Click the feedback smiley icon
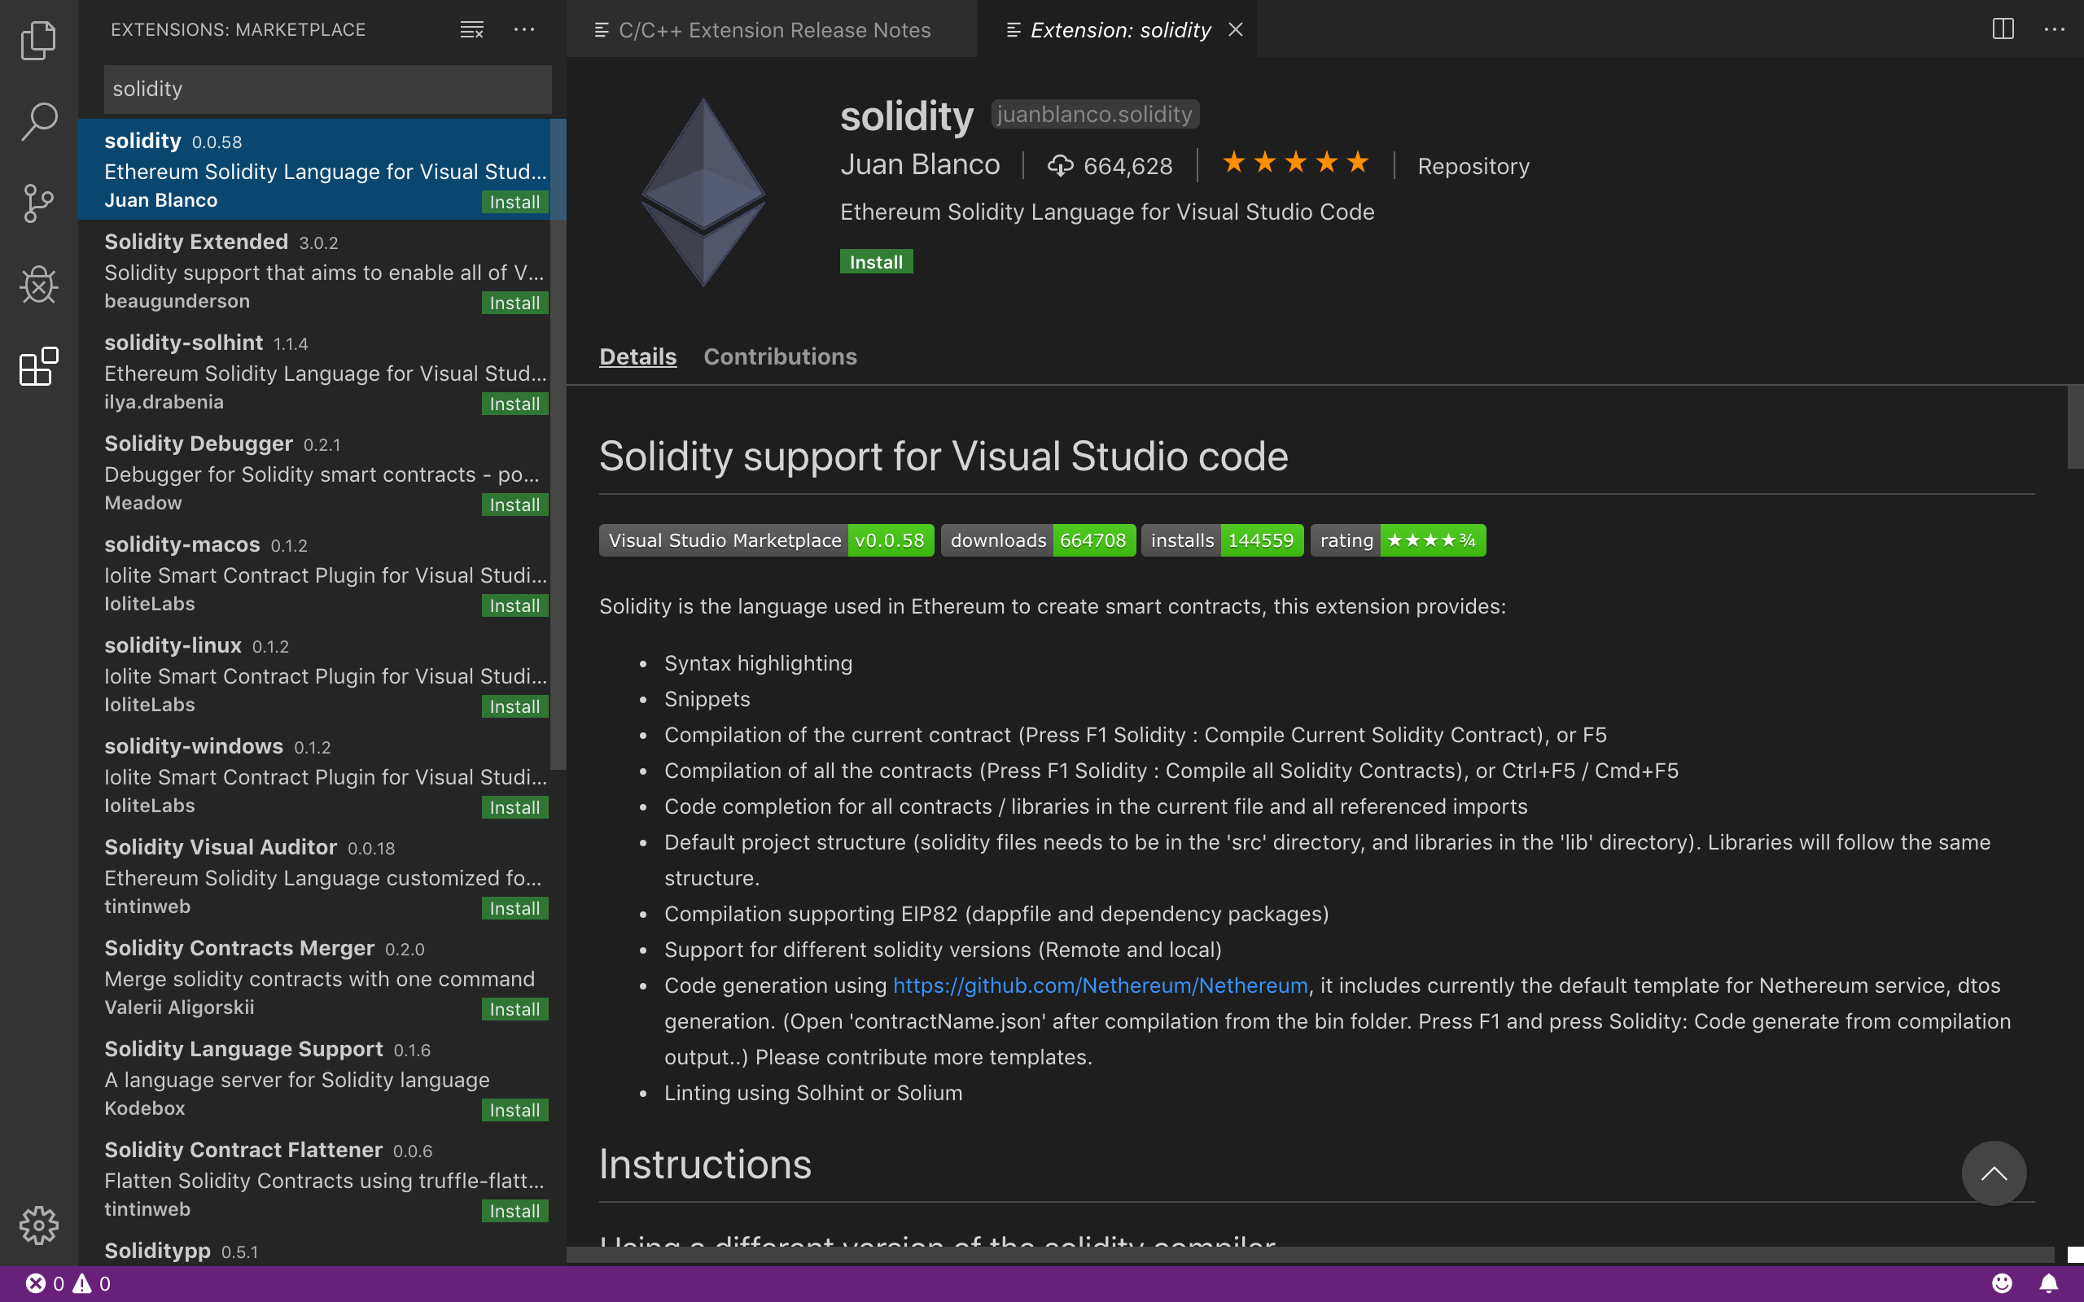Viewport: 2084px width, 1302px height. tap(2003, 1283)
